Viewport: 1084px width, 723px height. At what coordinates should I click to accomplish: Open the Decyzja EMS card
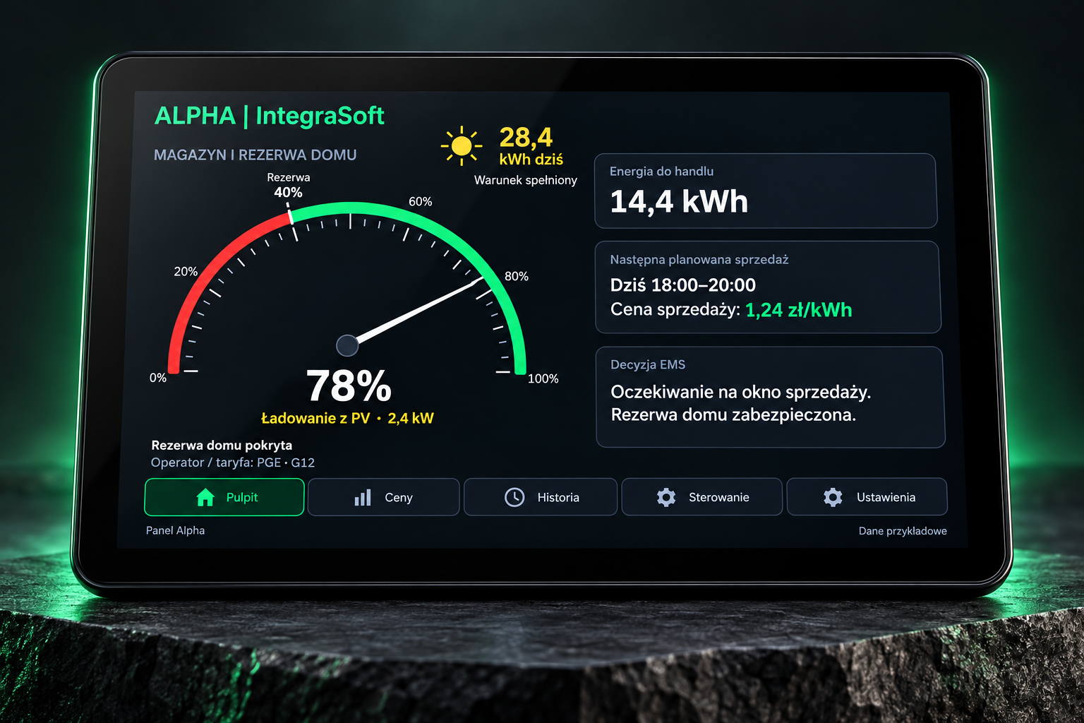(x=770, y=397)
